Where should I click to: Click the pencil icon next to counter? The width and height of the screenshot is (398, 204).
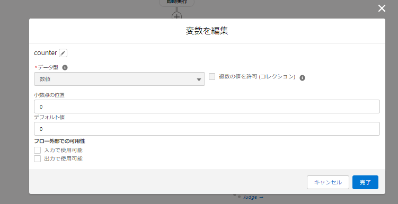pos(63,53)
